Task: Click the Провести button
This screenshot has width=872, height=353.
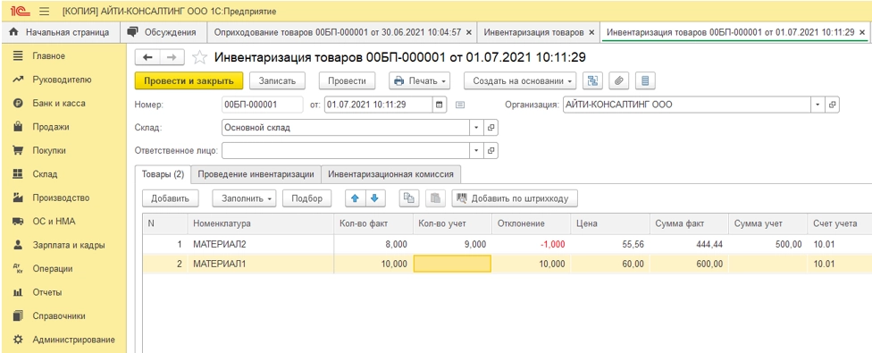Action: coord(347,80)
